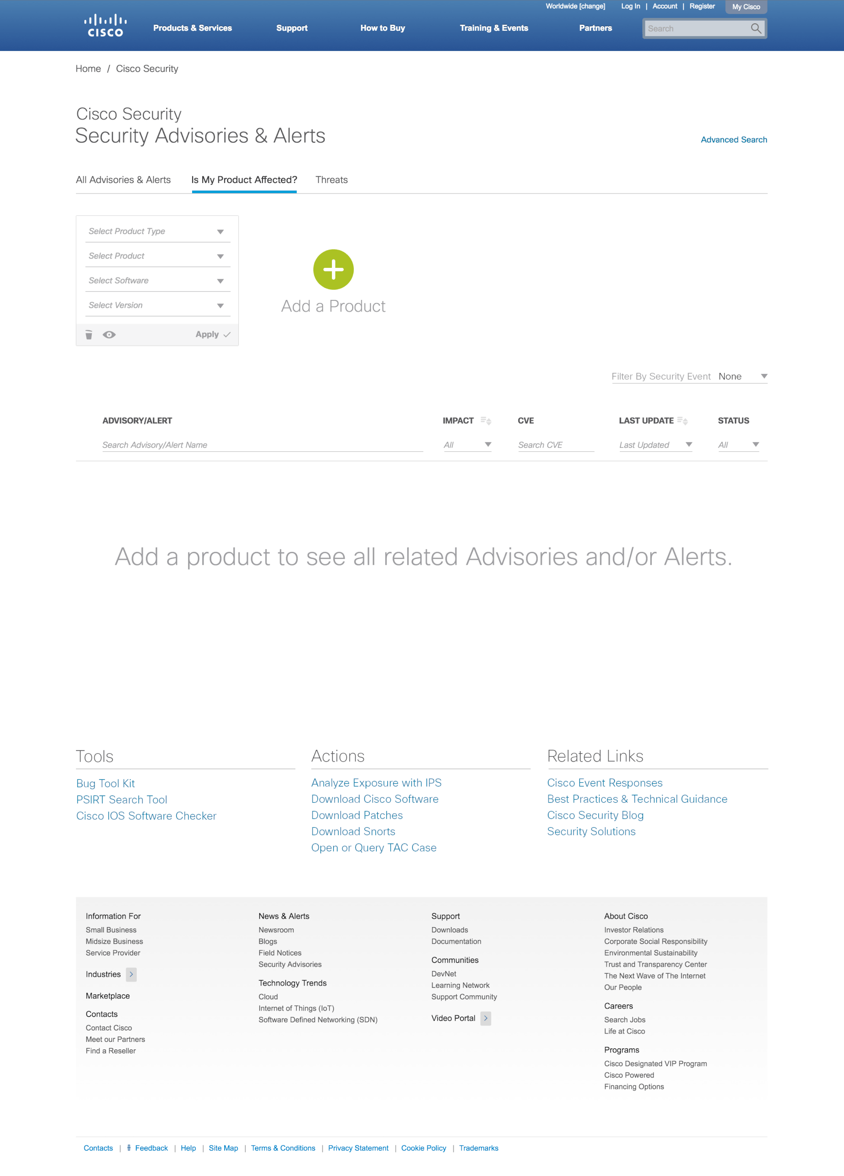844x1176 pixels.
Task: Click the Cisco logo
Action: coord(105,26)
